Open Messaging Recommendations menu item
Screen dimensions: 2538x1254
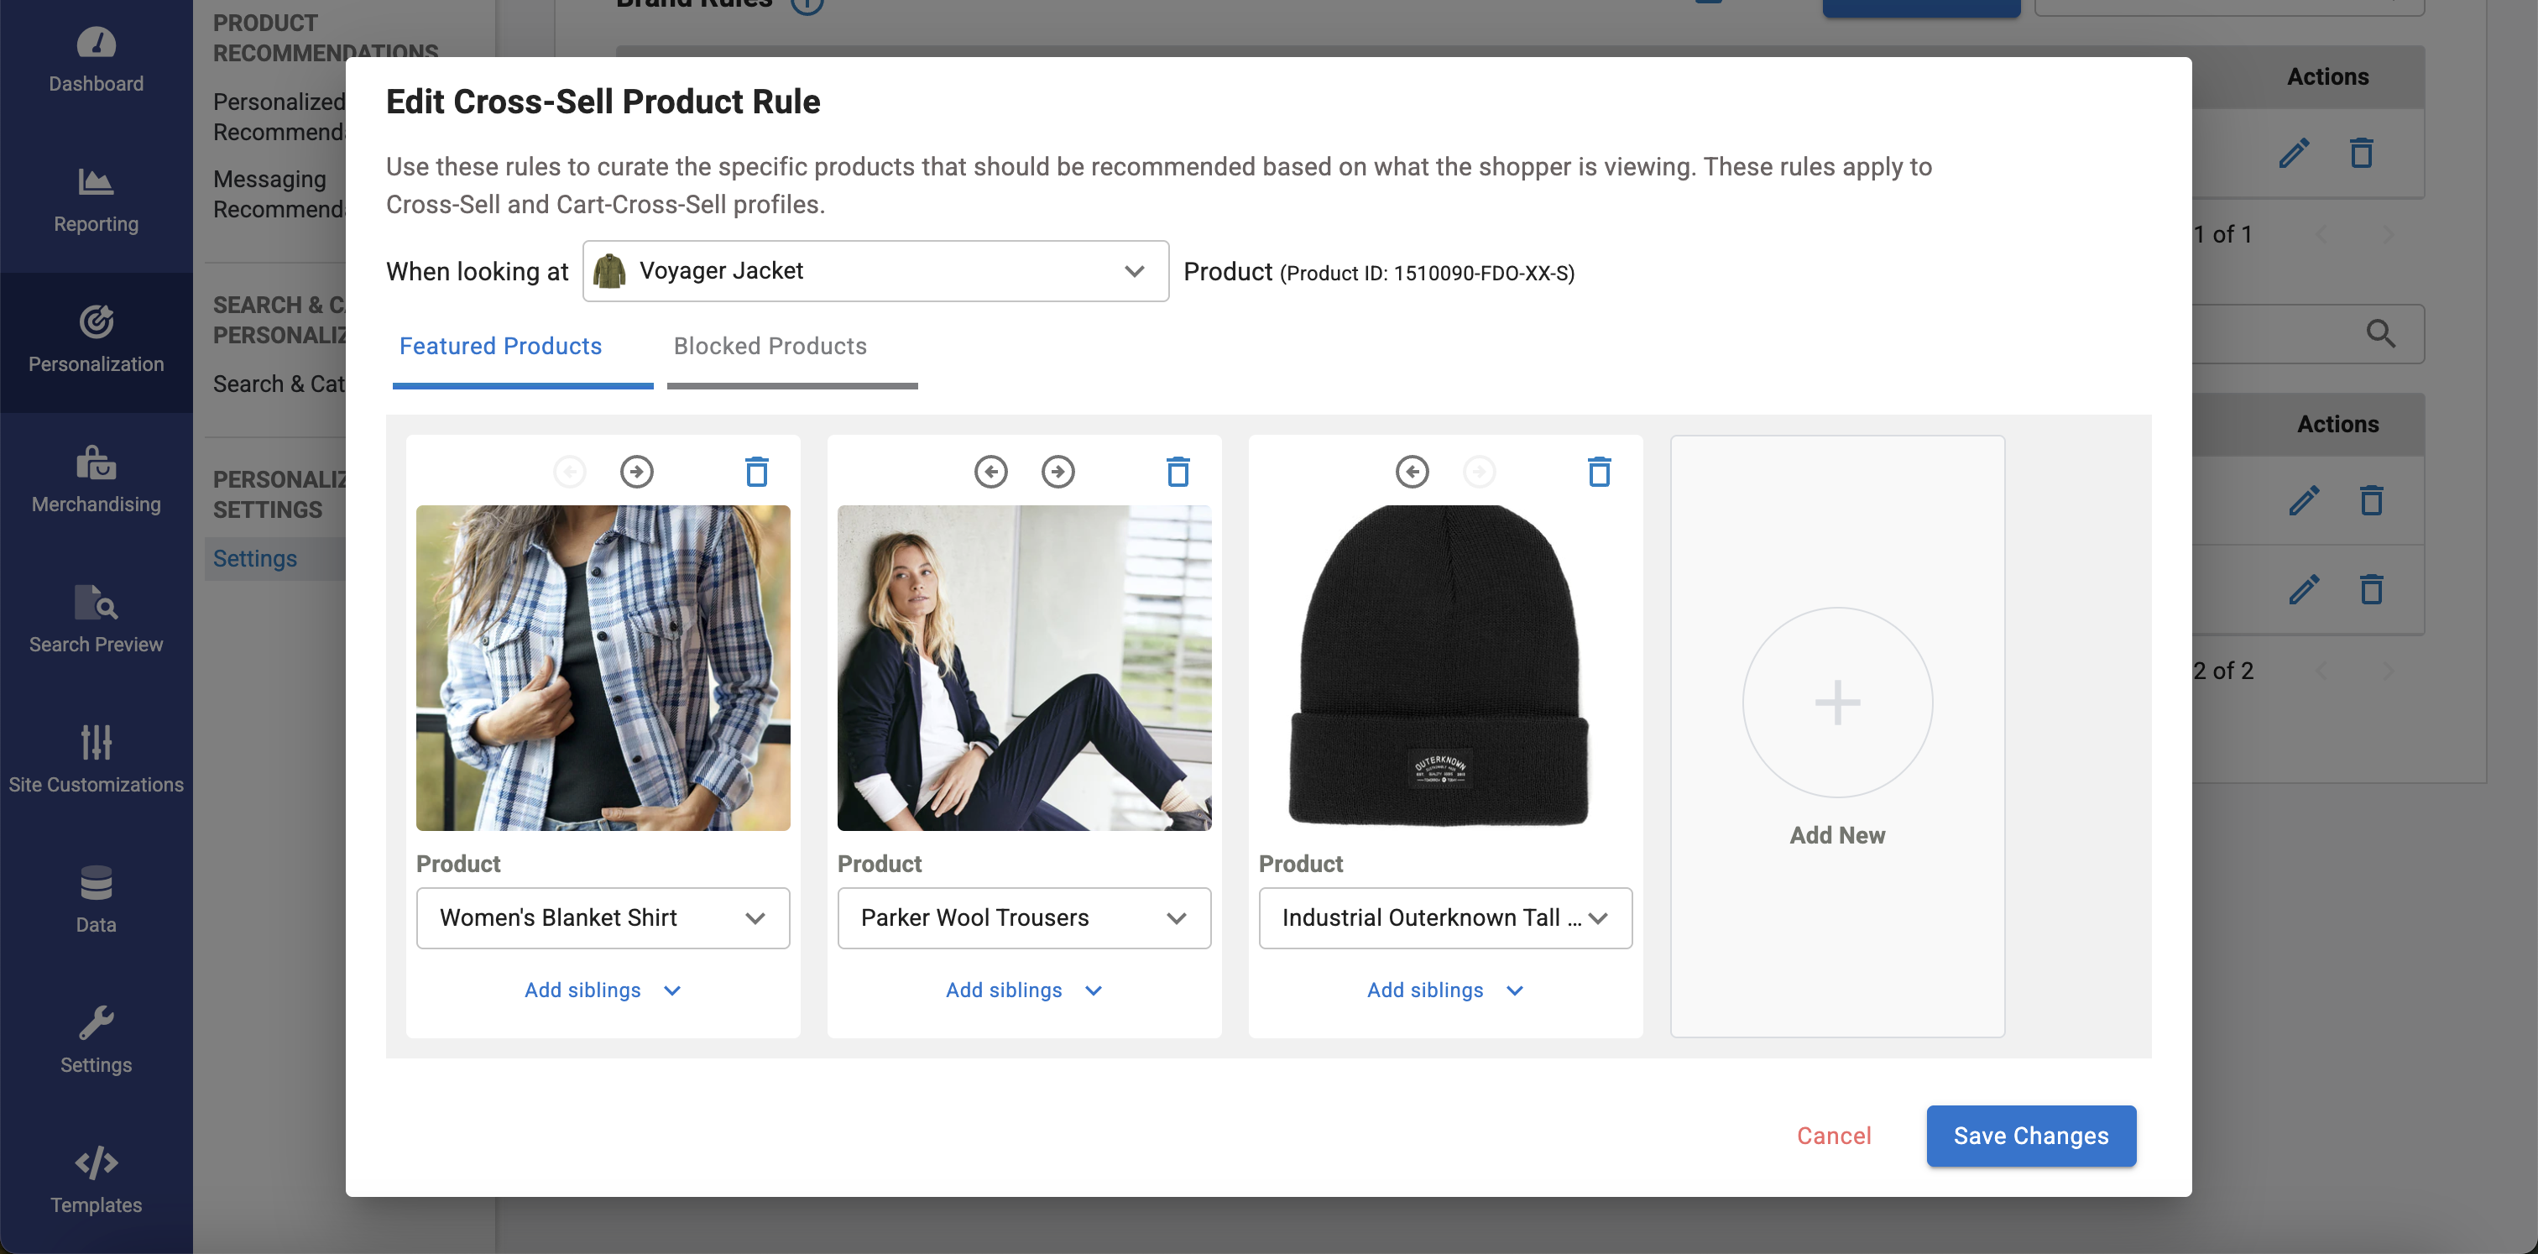279,194
